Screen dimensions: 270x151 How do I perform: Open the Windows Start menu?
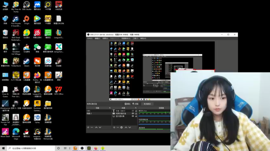tap(3, 148)
